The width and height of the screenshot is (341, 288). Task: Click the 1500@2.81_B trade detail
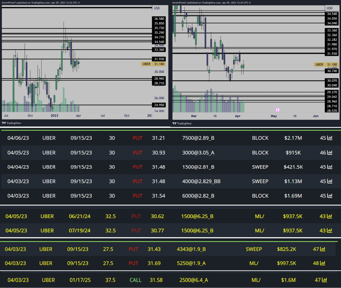coord(198,167)
